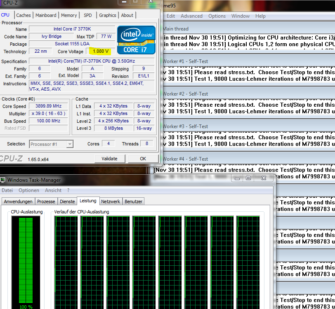The image size is (335, 309).
Task: Open the Options menu in Prime95
Action: coord(217,16)
